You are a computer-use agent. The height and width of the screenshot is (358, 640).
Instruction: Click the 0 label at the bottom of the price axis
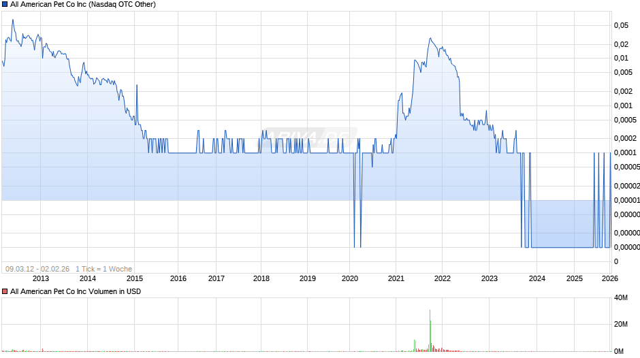pos(616,261)
